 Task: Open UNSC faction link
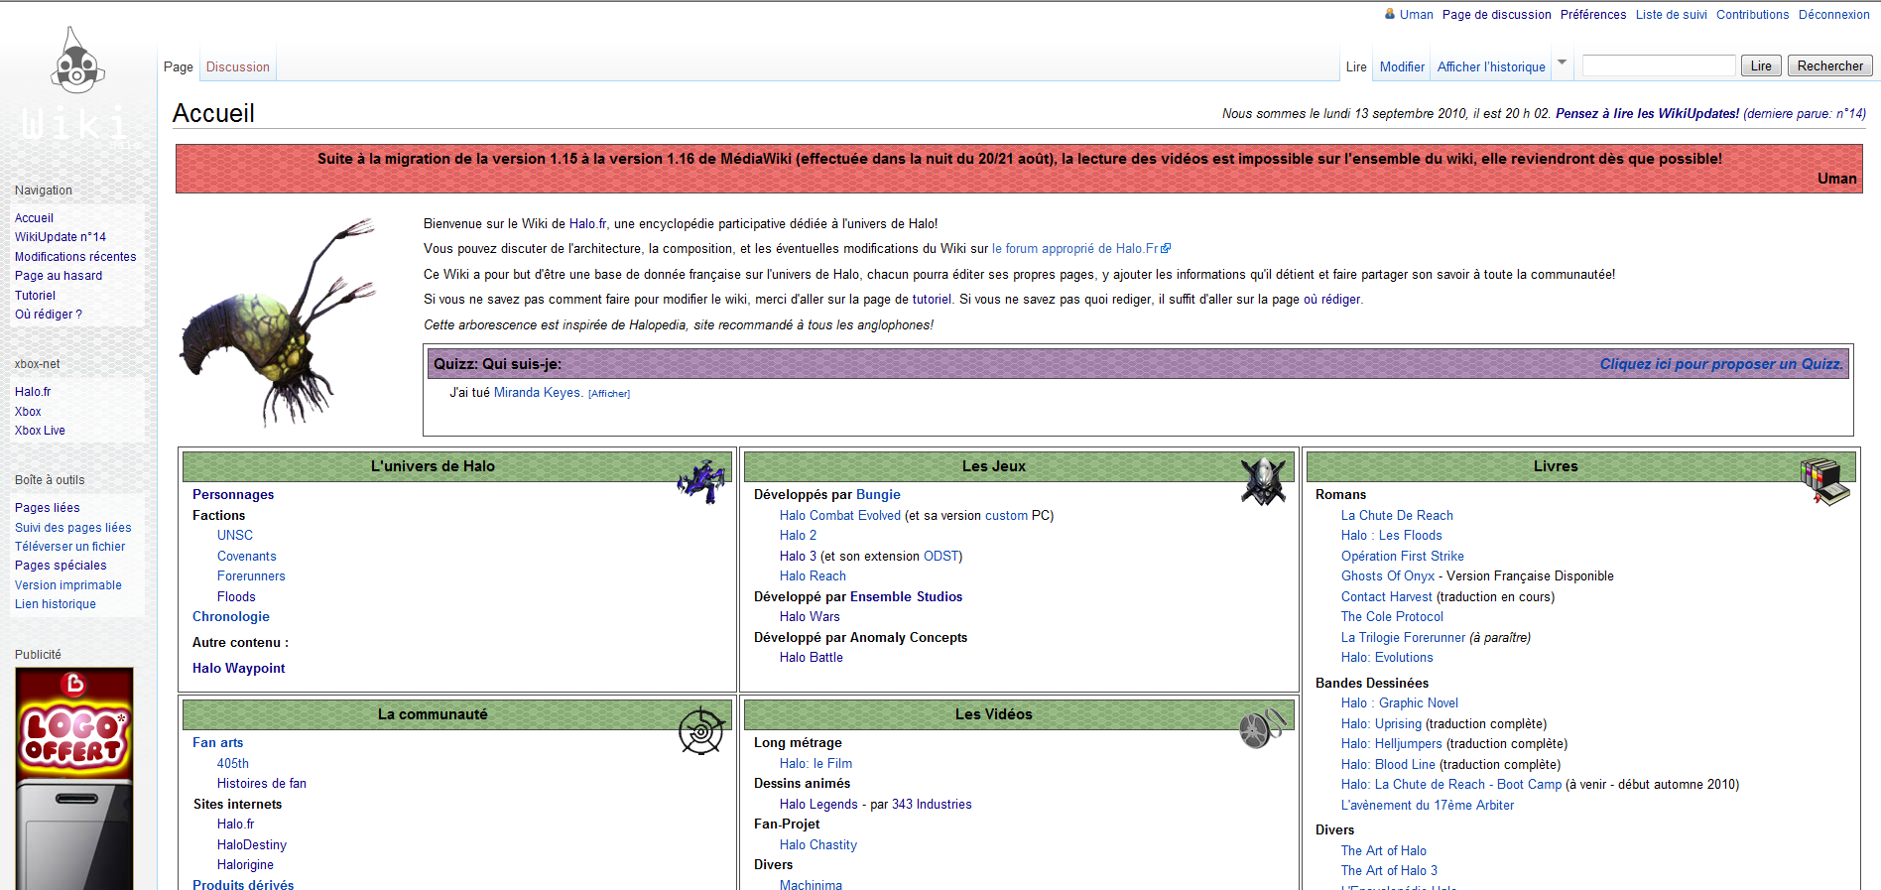235,536
